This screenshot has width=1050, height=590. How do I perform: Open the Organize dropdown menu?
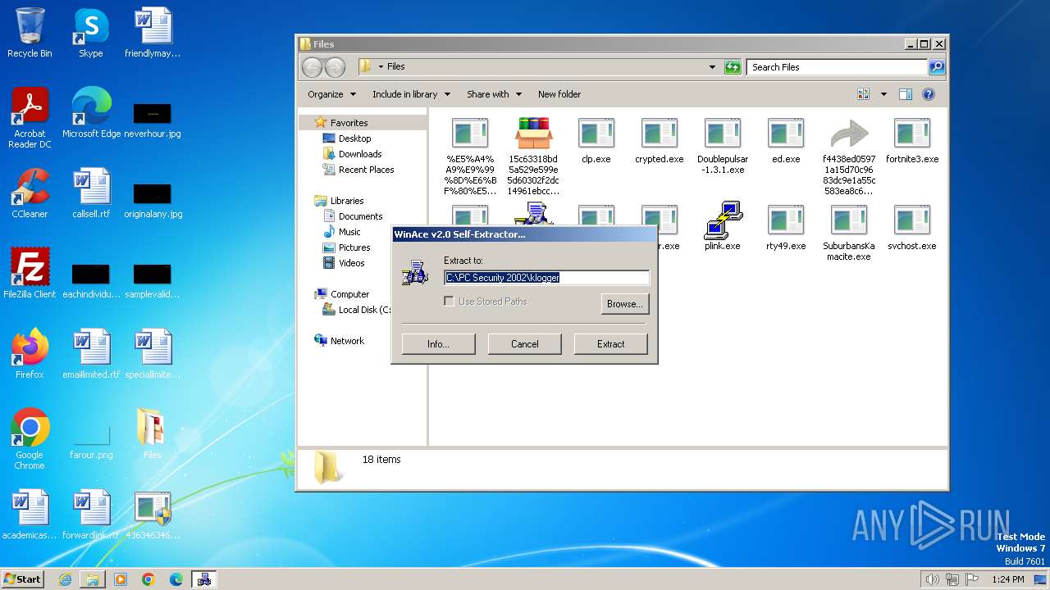pos(331,94)
